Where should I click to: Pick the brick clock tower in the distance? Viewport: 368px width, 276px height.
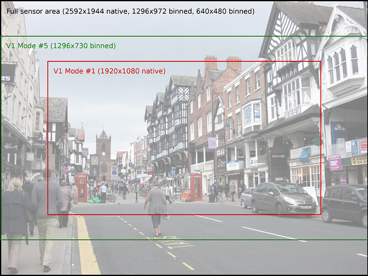click(x=103, y=153)
